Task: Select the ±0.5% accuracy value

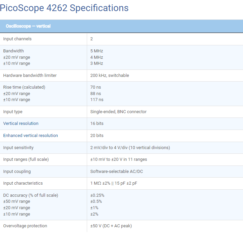Action: (x=96, y=201)
